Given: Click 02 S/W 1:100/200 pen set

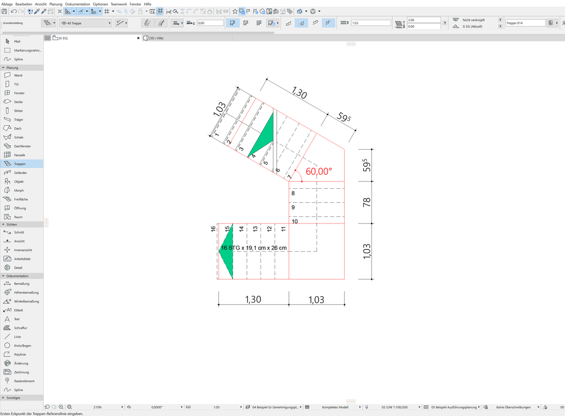Looking at the screenshot, I should (x=395, y=407).
